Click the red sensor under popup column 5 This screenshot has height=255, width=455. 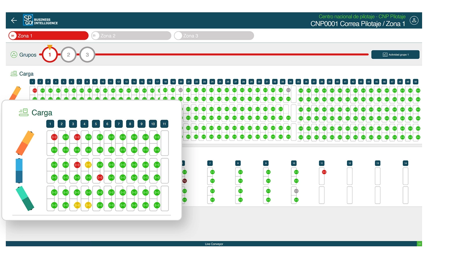(100, 177)
